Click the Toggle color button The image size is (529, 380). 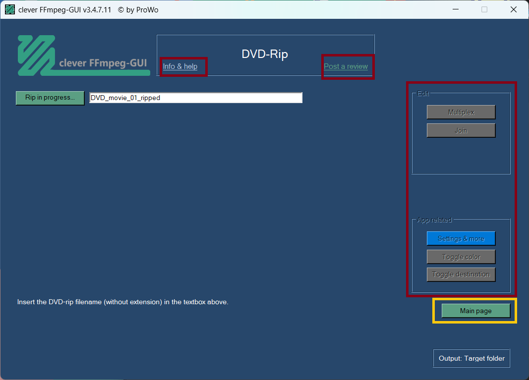point(461,257)
